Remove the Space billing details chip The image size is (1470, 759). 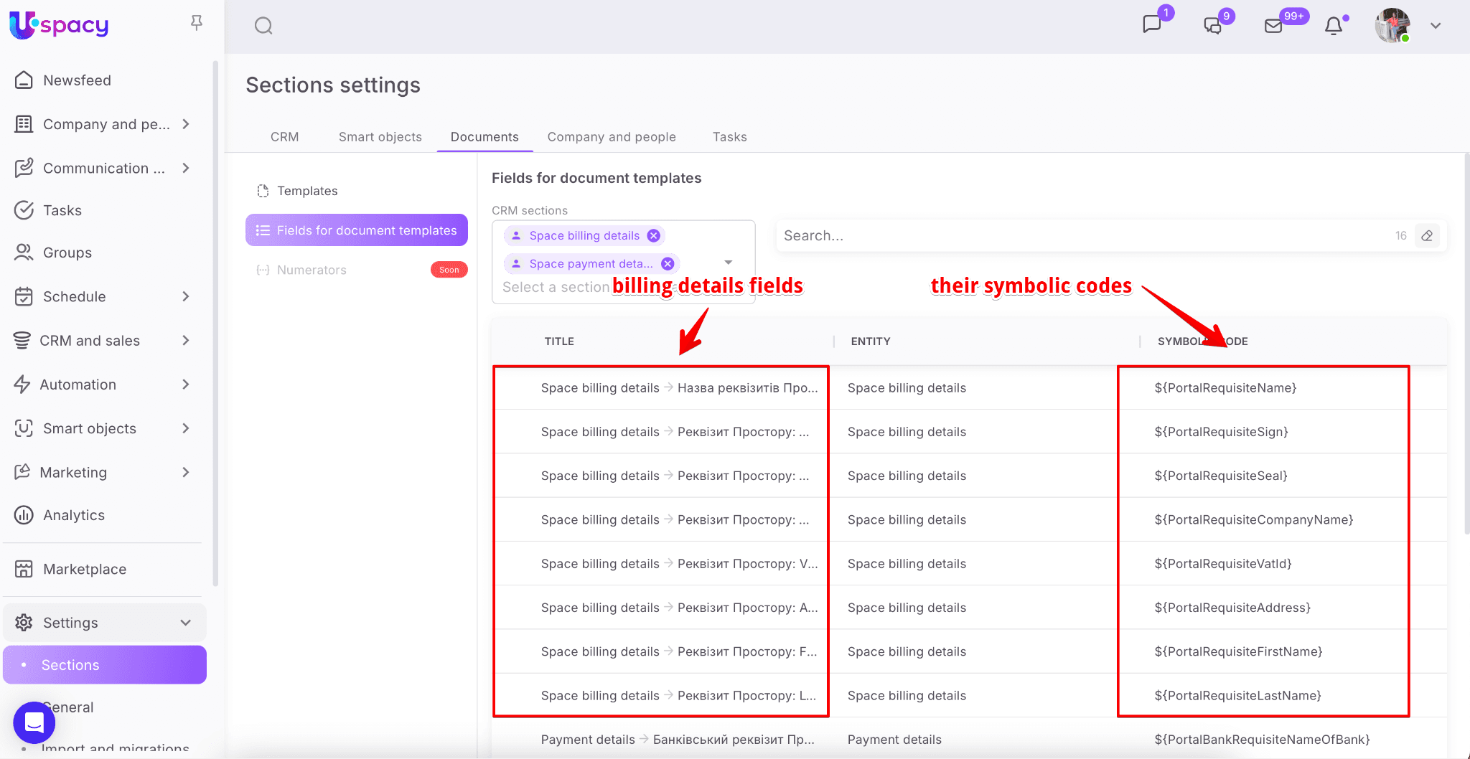(x=653, y=236)
